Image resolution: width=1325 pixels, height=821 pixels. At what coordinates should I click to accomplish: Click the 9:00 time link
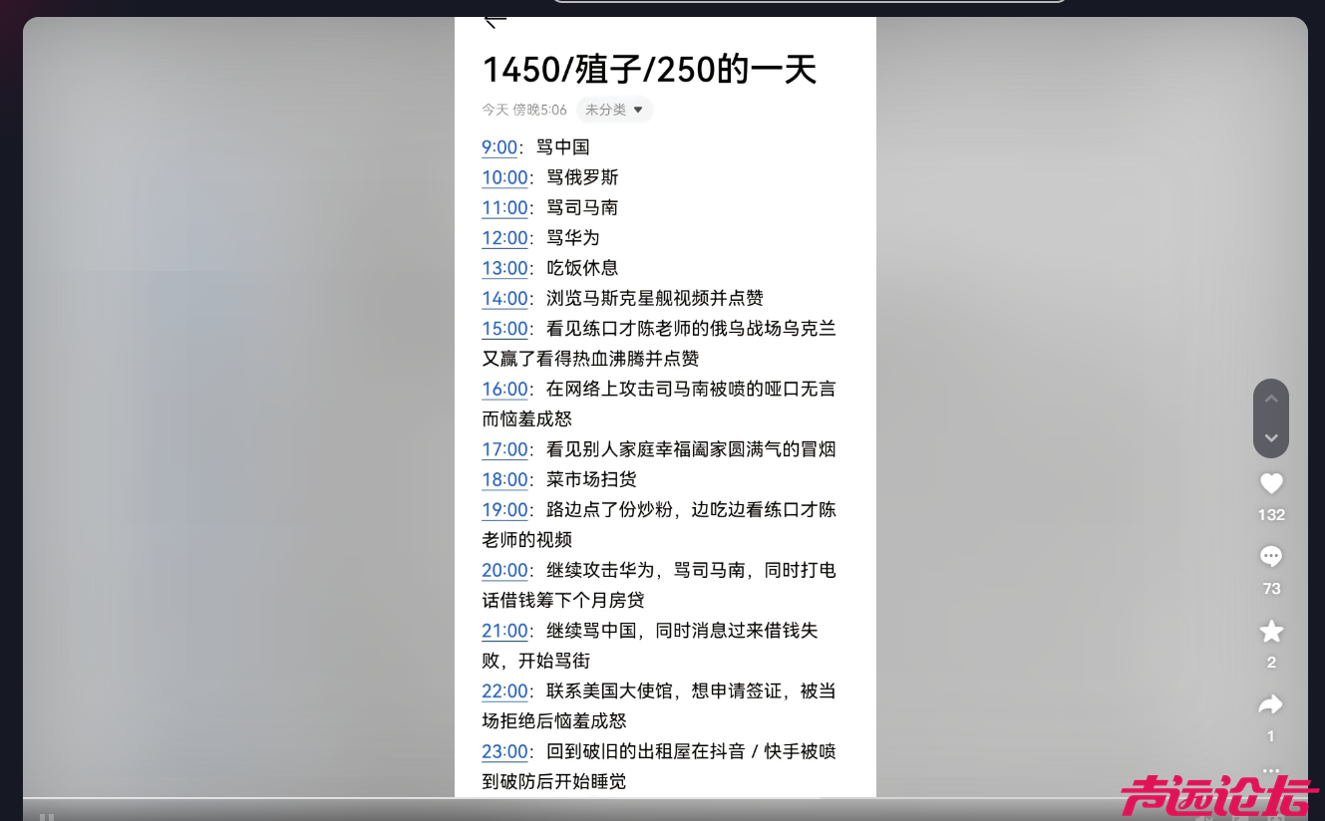click(499, 147)
